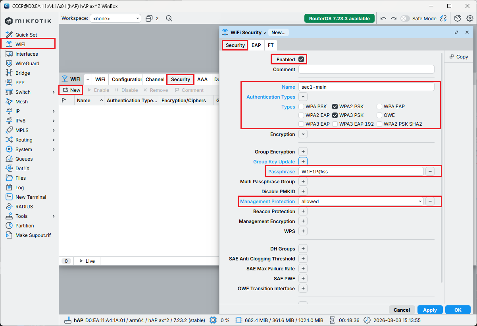Click the Copy button
The image size is (477, 326).
click(x=459, y=57)
